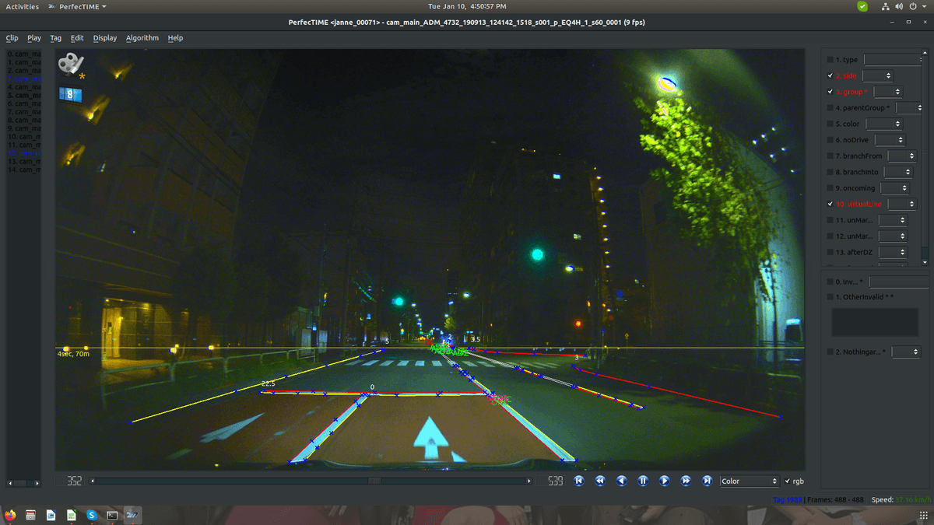Toggle the '1. type' checkbox
The width and height of the screenshot is (934, 525).
(830, 60)
